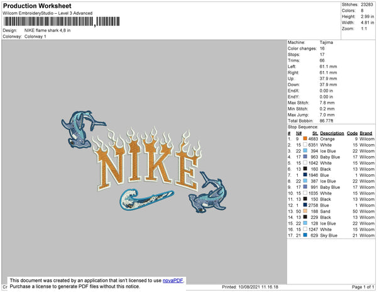The width and height of the screenshot is (377, 292).
Task: Click the Sand swatch in stop 13
Action: coord(305,211)
